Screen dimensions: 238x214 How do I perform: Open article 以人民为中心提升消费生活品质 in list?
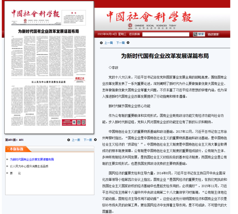[29, 166]
